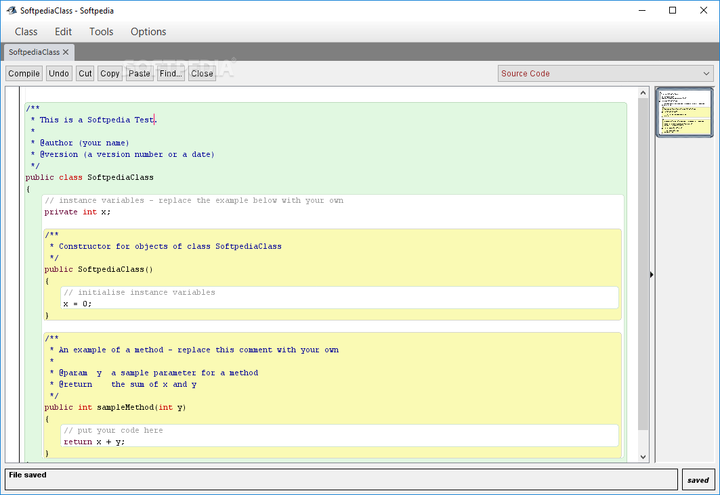Viewport: 720px width, 495px height.
Task: Open the Options menu
Action: (148, 32)
